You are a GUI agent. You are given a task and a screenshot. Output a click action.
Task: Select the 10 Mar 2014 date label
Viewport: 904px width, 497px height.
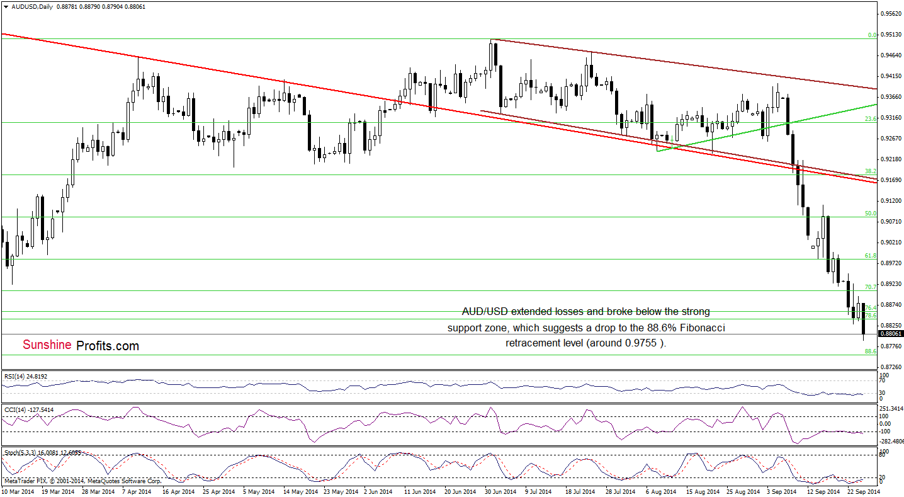coord(18,491)
